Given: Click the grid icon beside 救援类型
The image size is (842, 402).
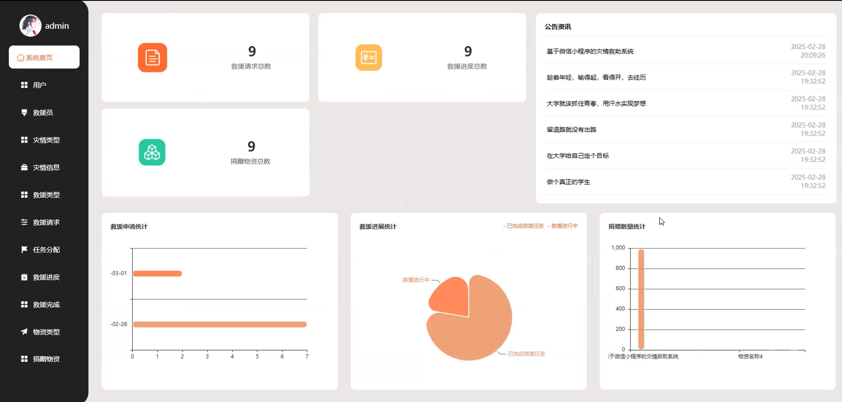Looking at the screenshot, I should click(x=24, y=195).
